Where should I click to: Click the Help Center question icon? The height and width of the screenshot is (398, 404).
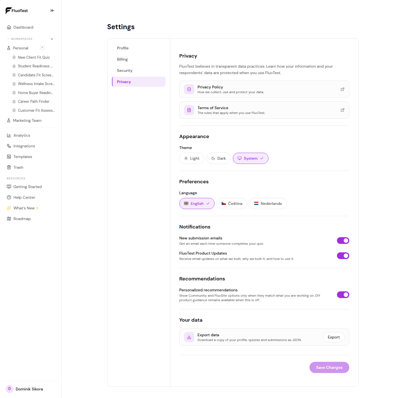pos(9,197)
